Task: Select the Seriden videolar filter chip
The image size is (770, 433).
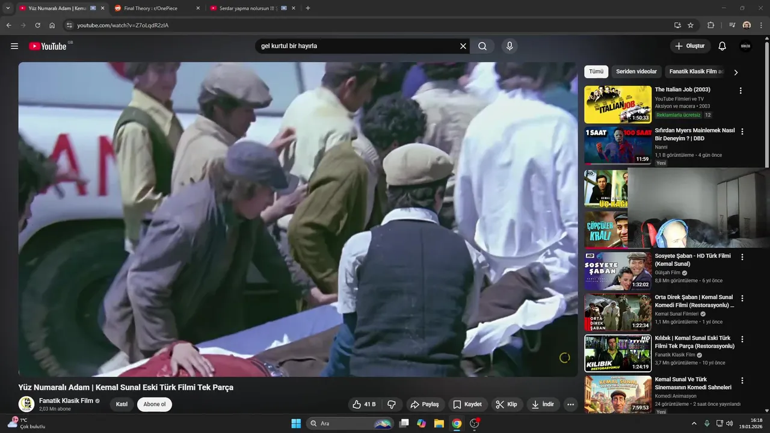Action: pos(636,72)
